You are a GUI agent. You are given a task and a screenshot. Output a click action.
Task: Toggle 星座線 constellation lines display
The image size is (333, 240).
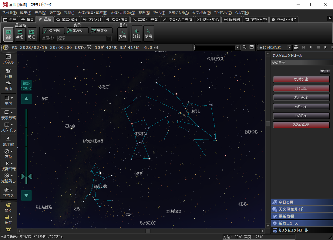click(x=53, y=31)
